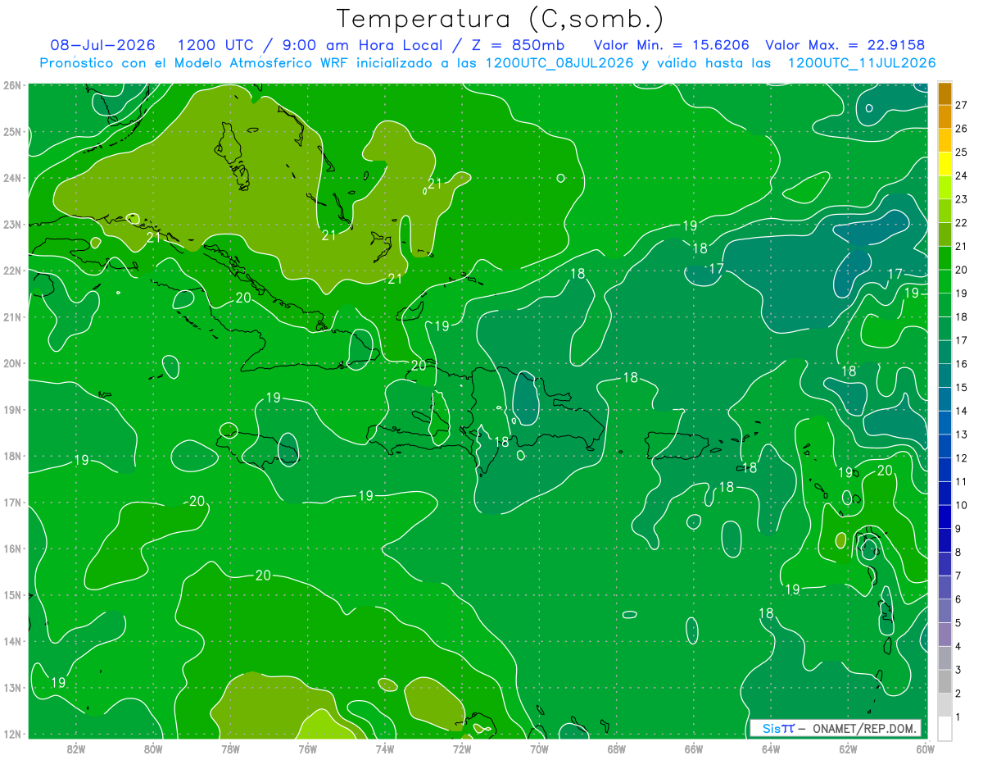This screenshot has width=983, height=760.
Task: Click latitude axis label "19N"
Action: coord(12,409)
